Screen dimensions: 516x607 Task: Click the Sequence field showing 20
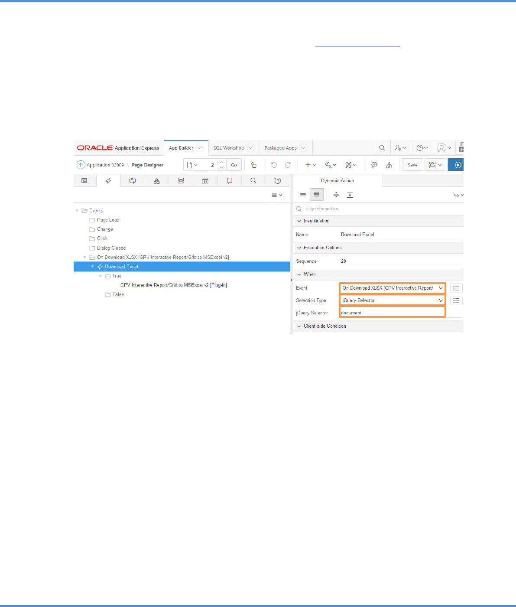click(x=401, y=261)
